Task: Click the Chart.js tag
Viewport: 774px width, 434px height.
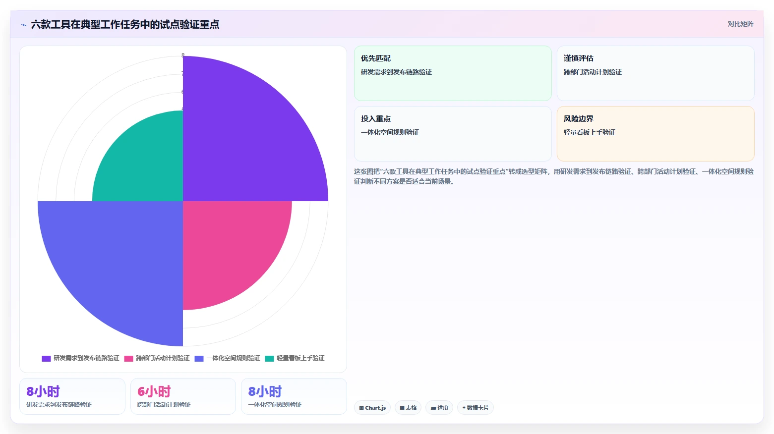Action: pos(372,408)
